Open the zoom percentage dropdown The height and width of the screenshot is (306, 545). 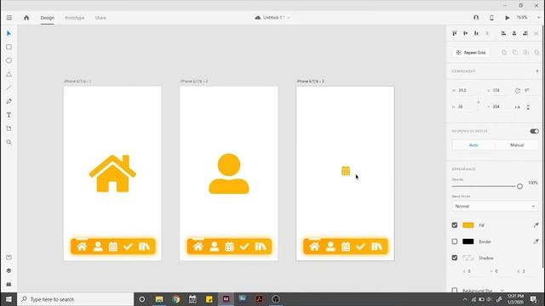tap(538, 18)
